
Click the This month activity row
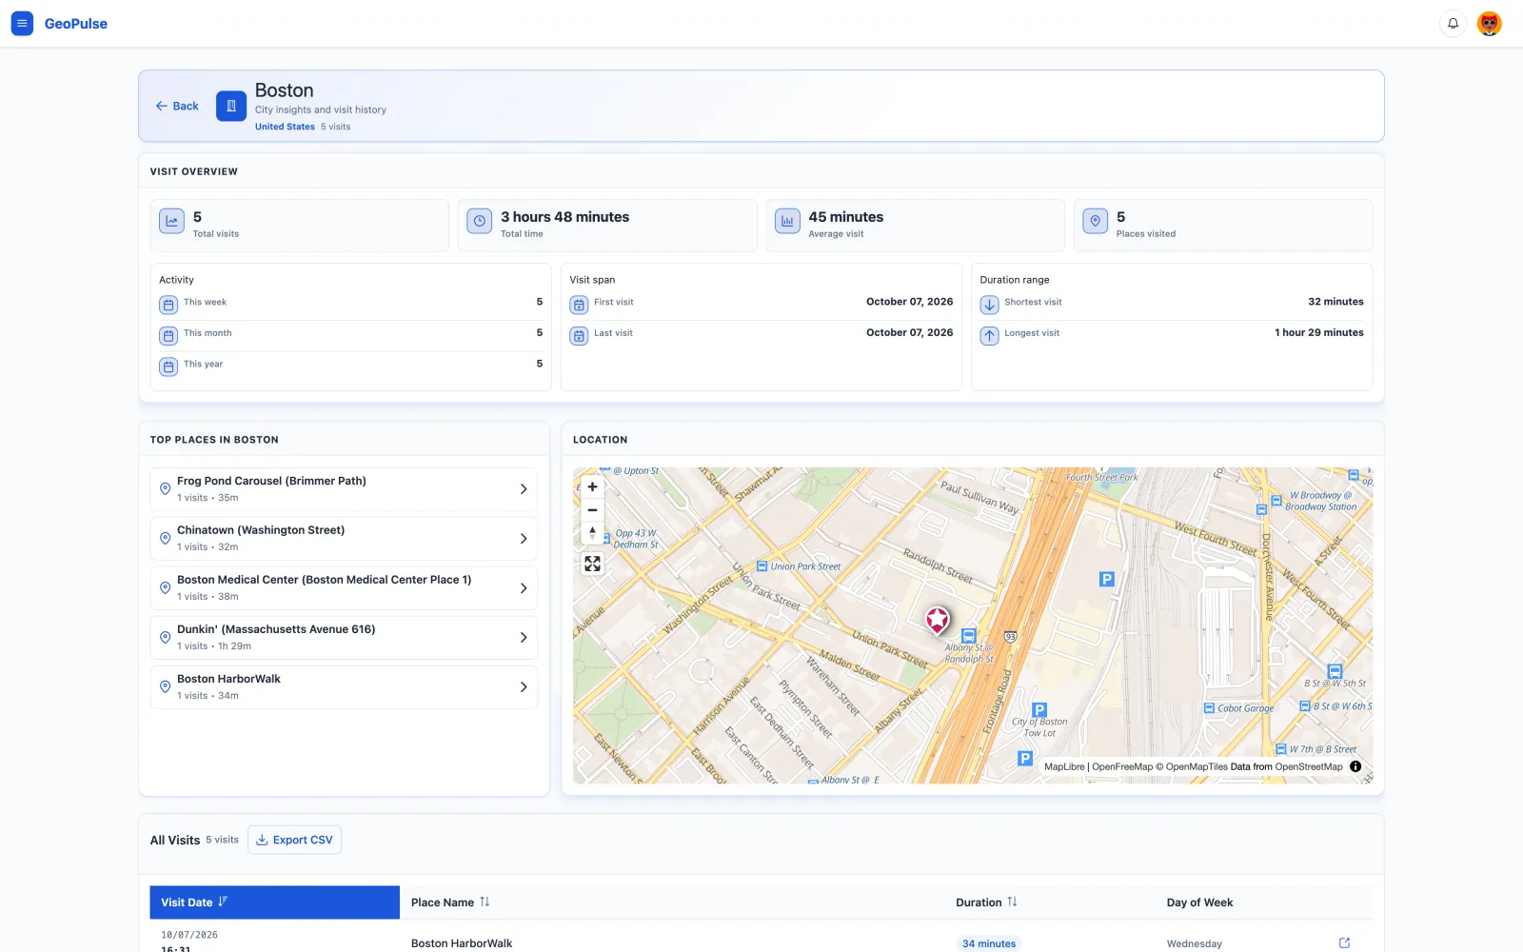(351, 336)
